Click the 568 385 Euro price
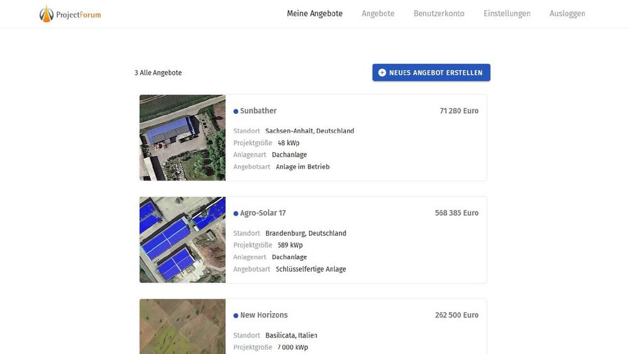The image size is (629, 354). [456, 213]
